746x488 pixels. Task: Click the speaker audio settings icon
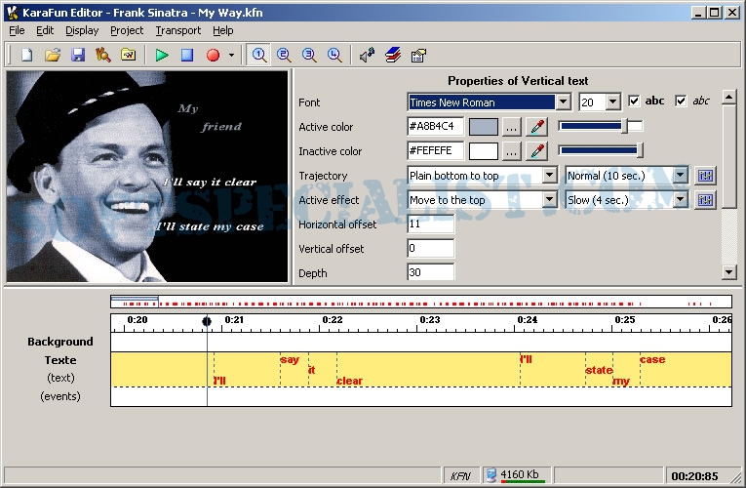coord(367,56)
